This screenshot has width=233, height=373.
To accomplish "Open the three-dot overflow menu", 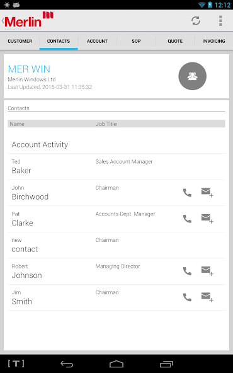I will 220,21.
